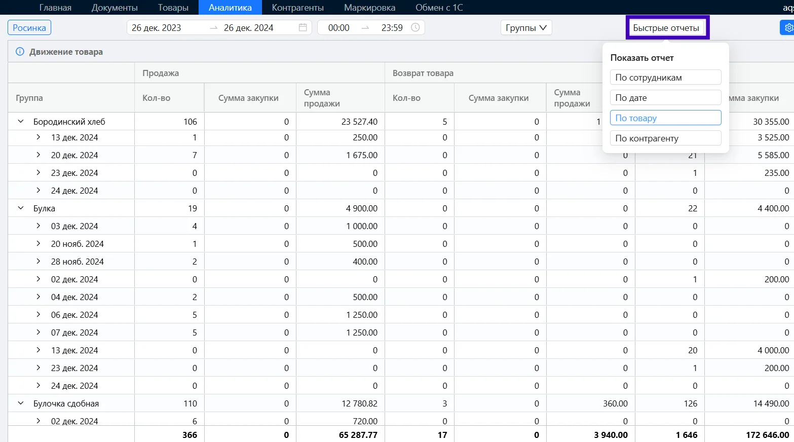Click the Росинка button
The image size is (794, 442).
[x=29, y=27]
